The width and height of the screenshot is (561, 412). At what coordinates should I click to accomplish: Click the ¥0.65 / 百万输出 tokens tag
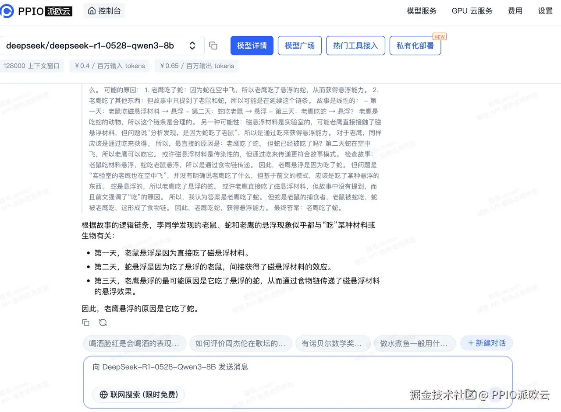coord(196,66)
